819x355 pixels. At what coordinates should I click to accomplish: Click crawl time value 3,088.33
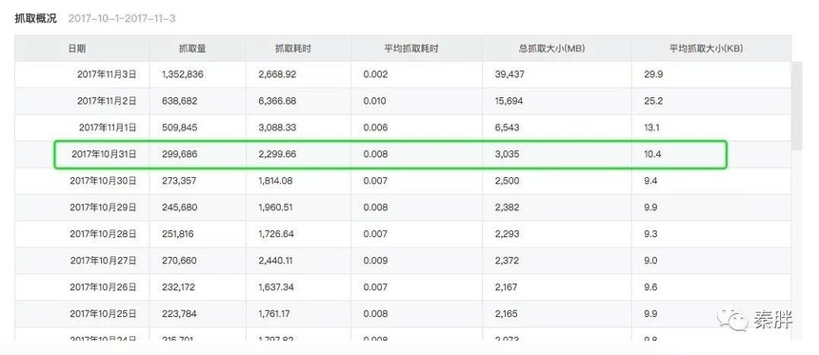coord(277,128)
